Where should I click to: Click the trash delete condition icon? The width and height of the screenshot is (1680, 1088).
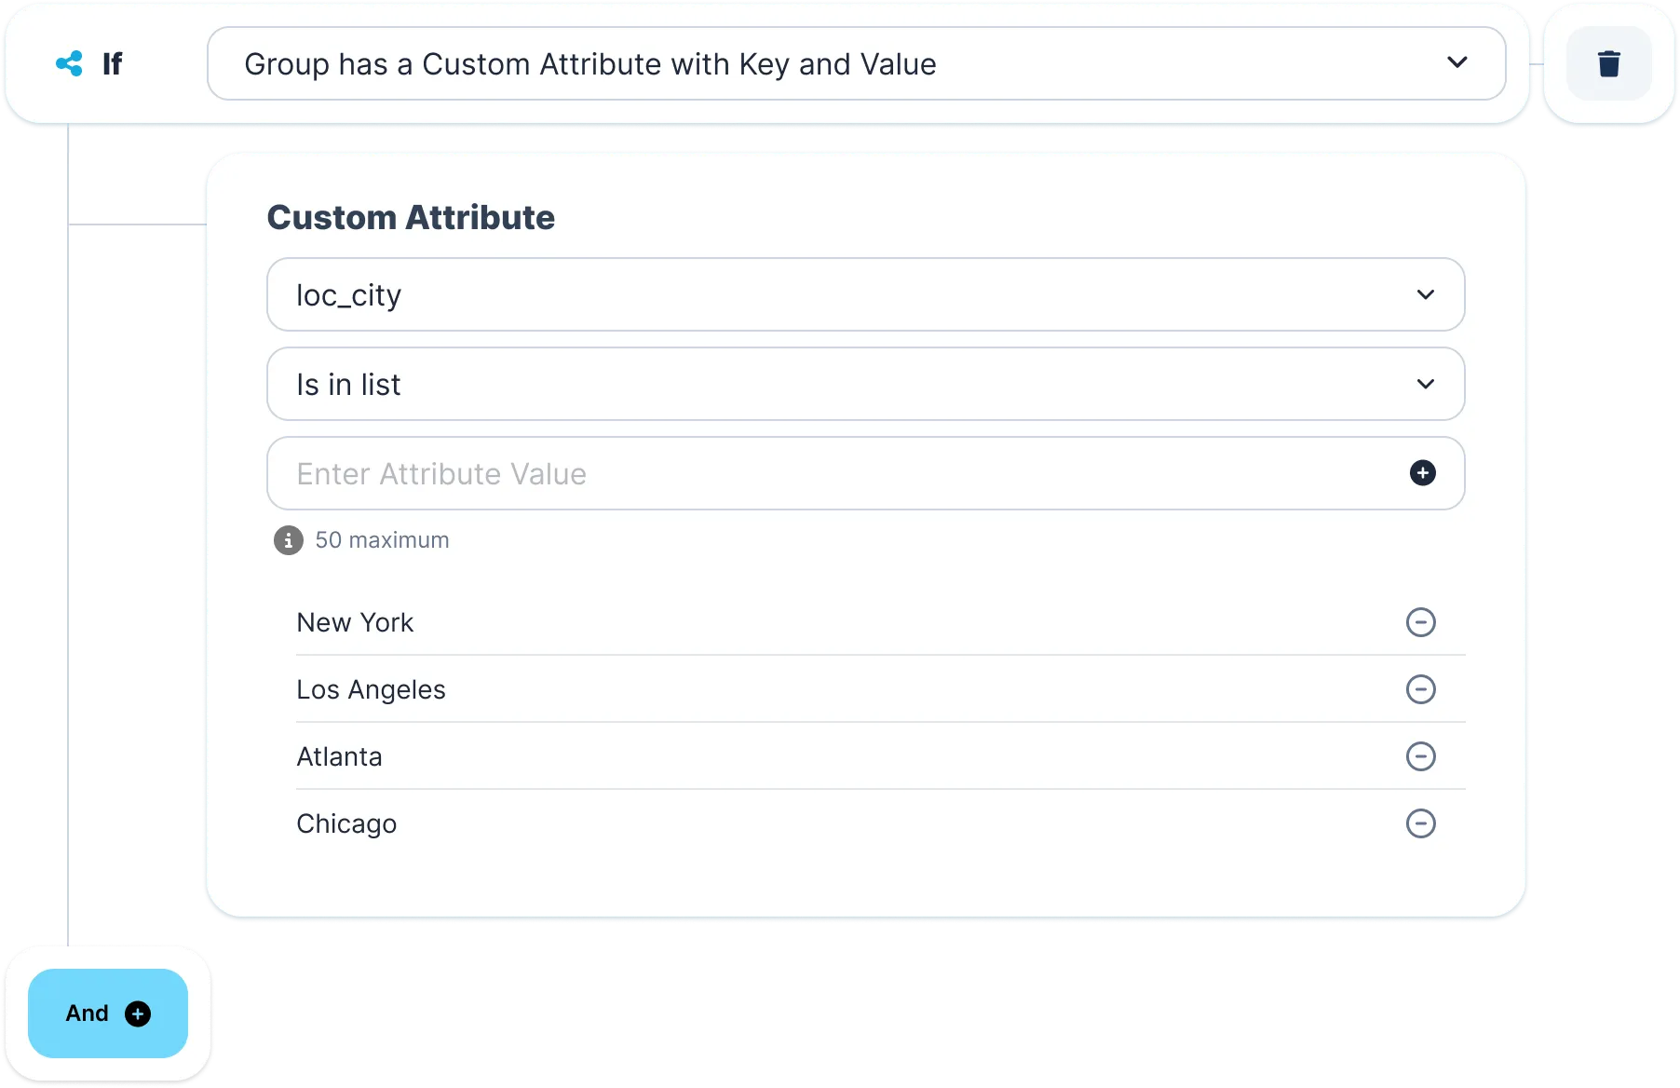point(1608,64)
